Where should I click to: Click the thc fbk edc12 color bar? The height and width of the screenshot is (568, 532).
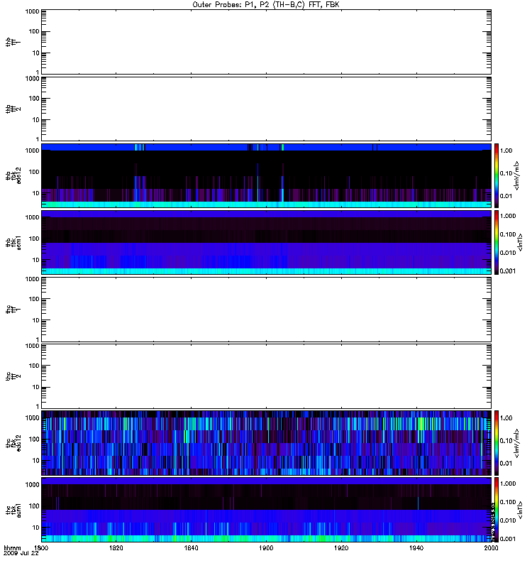(x=497, y=443)
